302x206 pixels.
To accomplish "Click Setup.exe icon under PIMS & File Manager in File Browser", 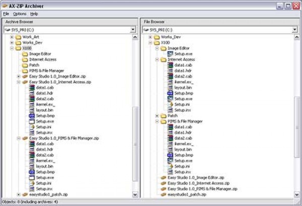I will coord(170,160).
